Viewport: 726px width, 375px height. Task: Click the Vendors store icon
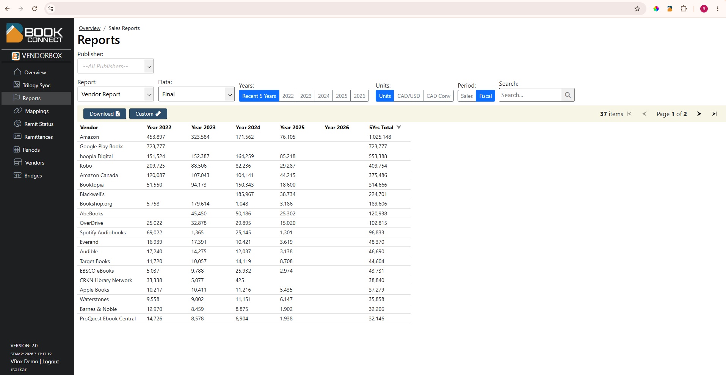click(18, 162)
